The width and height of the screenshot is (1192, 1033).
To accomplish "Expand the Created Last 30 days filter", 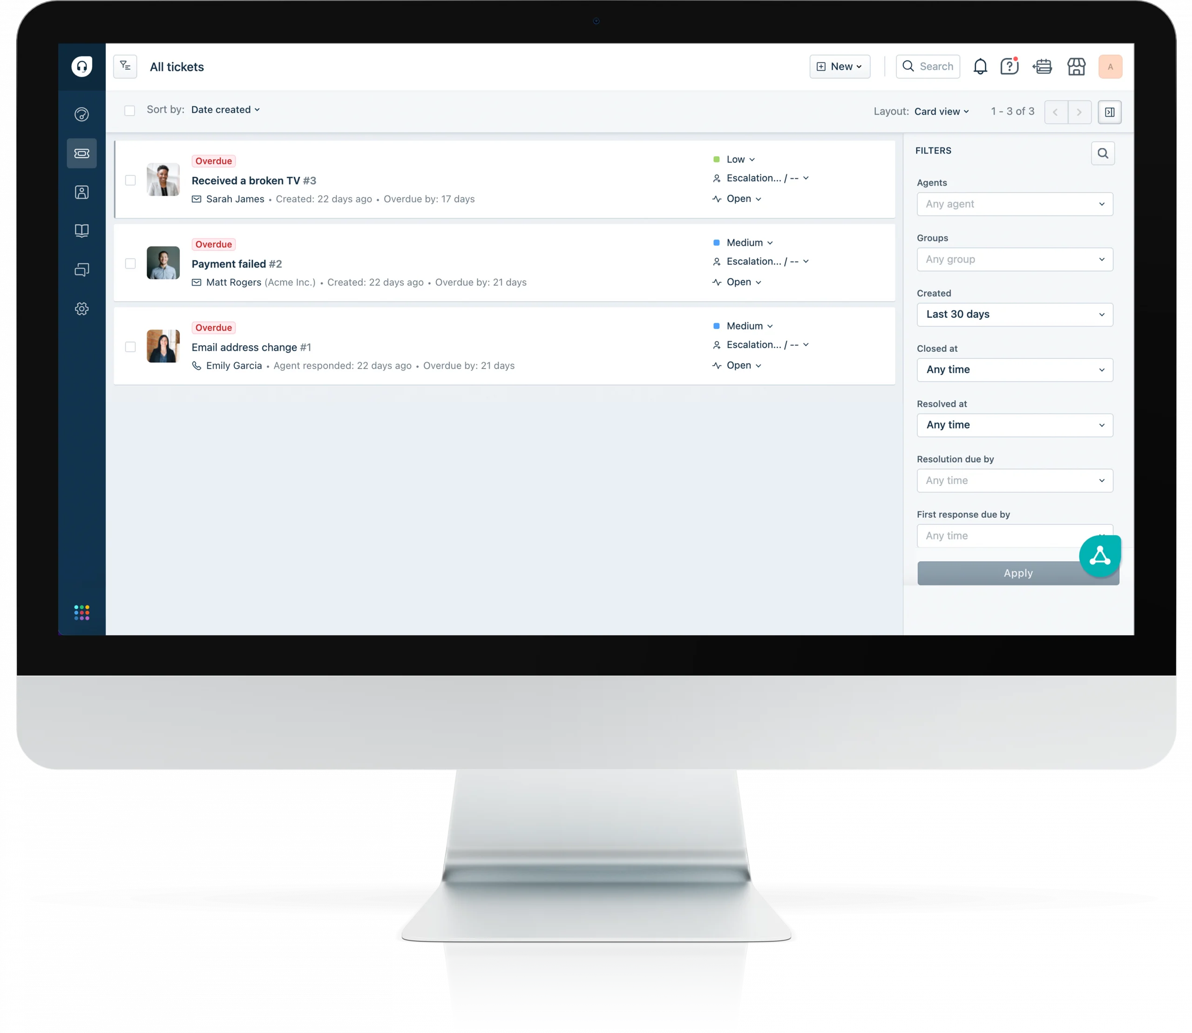I will (x=1014, y=314).
